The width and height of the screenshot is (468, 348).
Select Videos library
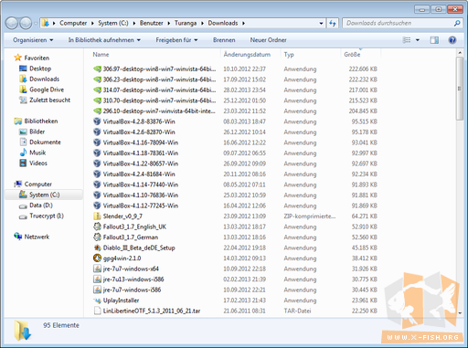pos(38,163)
